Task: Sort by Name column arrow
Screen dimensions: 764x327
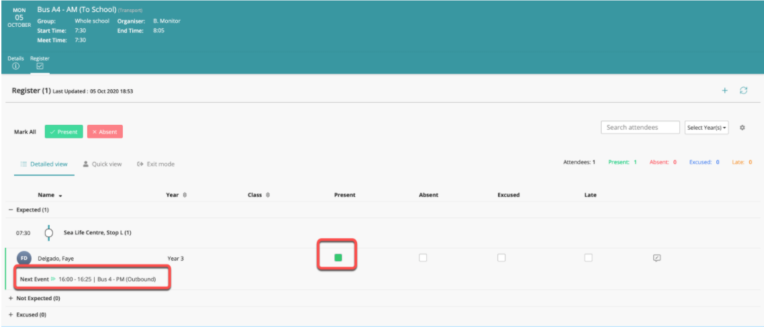Action: [60, 195]
